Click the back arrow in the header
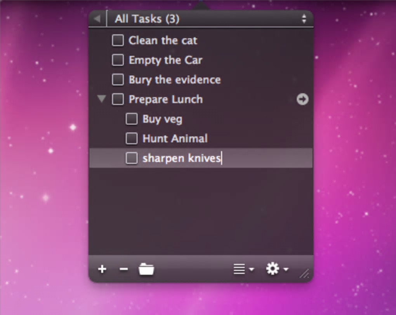The image size is (396, 315). pos(97,18)
